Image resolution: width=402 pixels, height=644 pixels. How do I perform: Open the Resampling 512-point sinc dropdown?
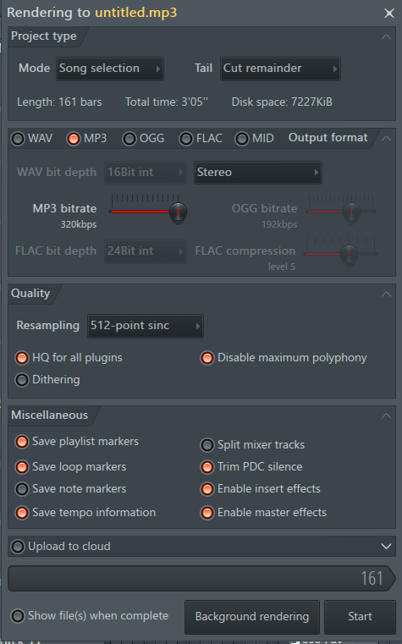146,326
